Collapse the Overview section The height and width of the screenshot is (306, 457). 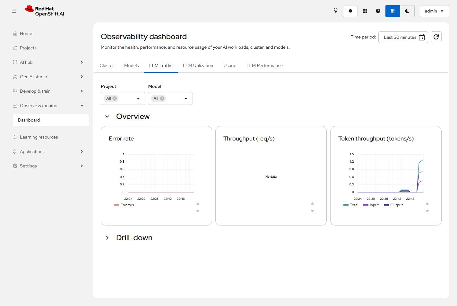pyautogui.click(x=107, y=116)
